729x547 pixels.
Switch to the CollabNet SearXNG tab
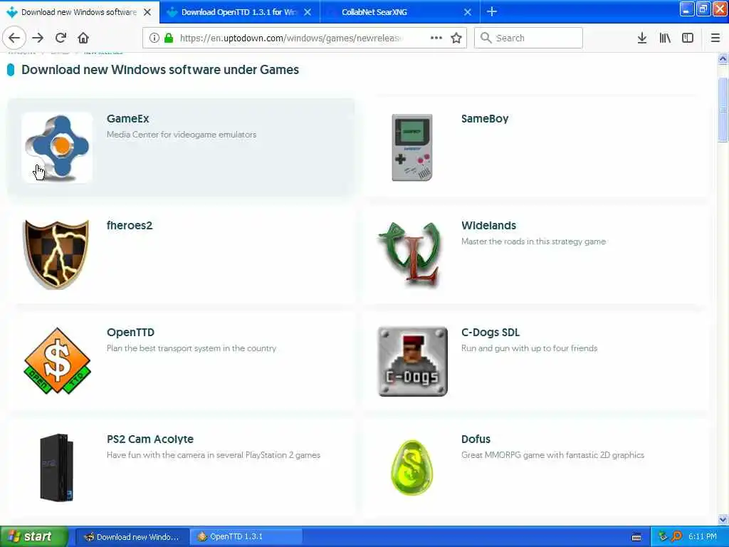pyautogui.click(x=400, y=12)
